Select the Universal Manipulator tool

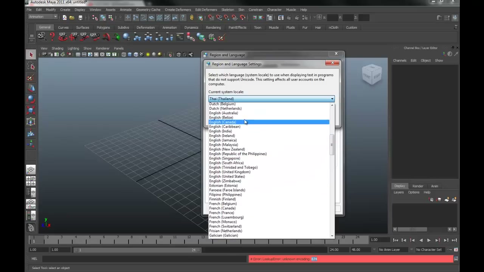point(31,122)
